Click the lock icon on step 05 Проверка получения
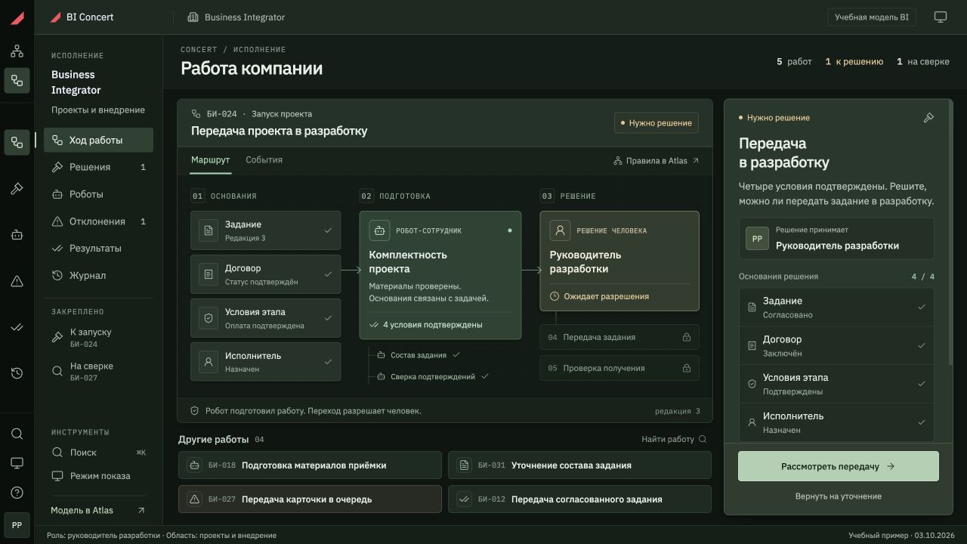 (x=686, y=368)
